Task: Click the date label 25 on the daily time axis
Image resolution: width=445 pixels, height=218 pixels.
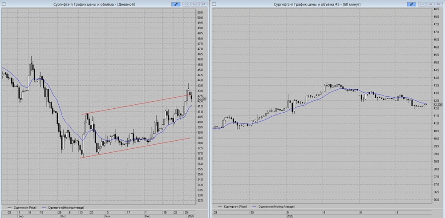Action: [x=10, y=212]
